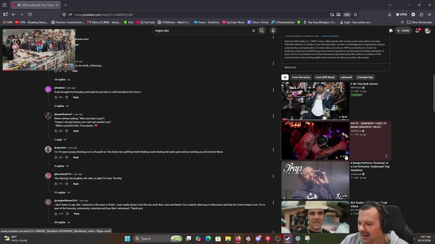Open a new browser tab
The height and width of the screenshot is (244, 435).
tap(66, 5)
